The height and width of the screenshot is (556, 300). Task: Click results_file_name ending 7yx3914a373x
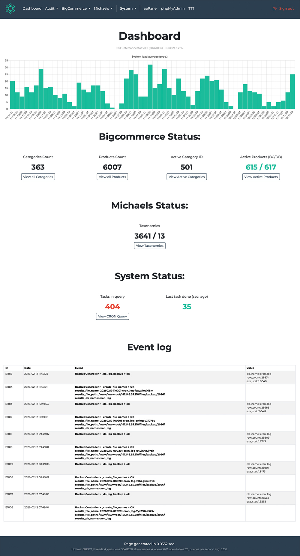coord(115,511)
